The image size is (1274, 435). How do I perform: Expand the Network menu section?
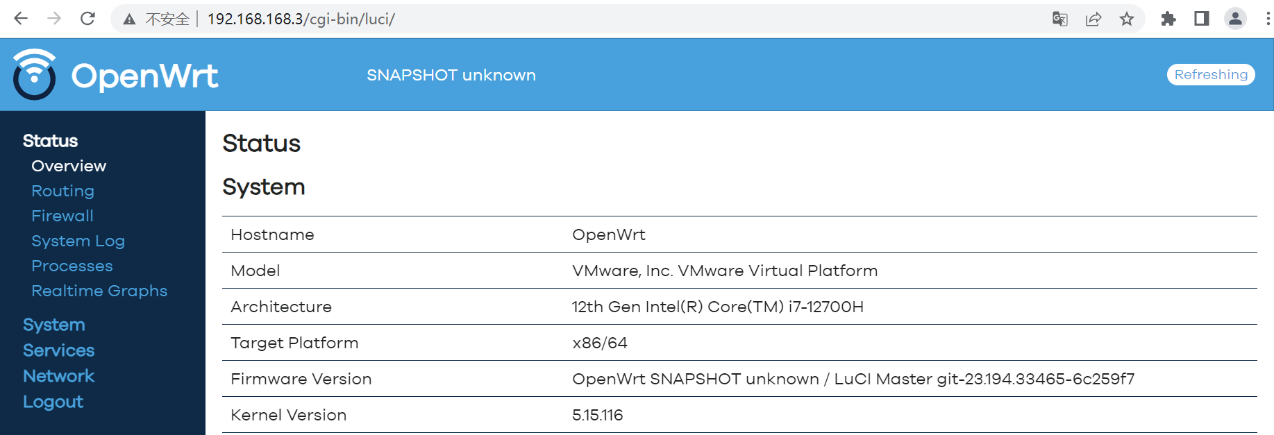pyautogui.click(x=59, y=375)
